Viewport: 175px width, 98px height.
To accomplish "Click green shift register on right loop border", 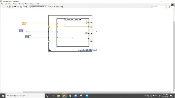I will (91, 41).
